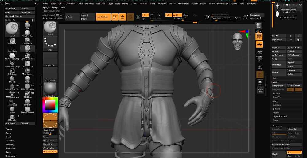
Task: Switch brush to Zsub mode
Action: pos(185,15)
